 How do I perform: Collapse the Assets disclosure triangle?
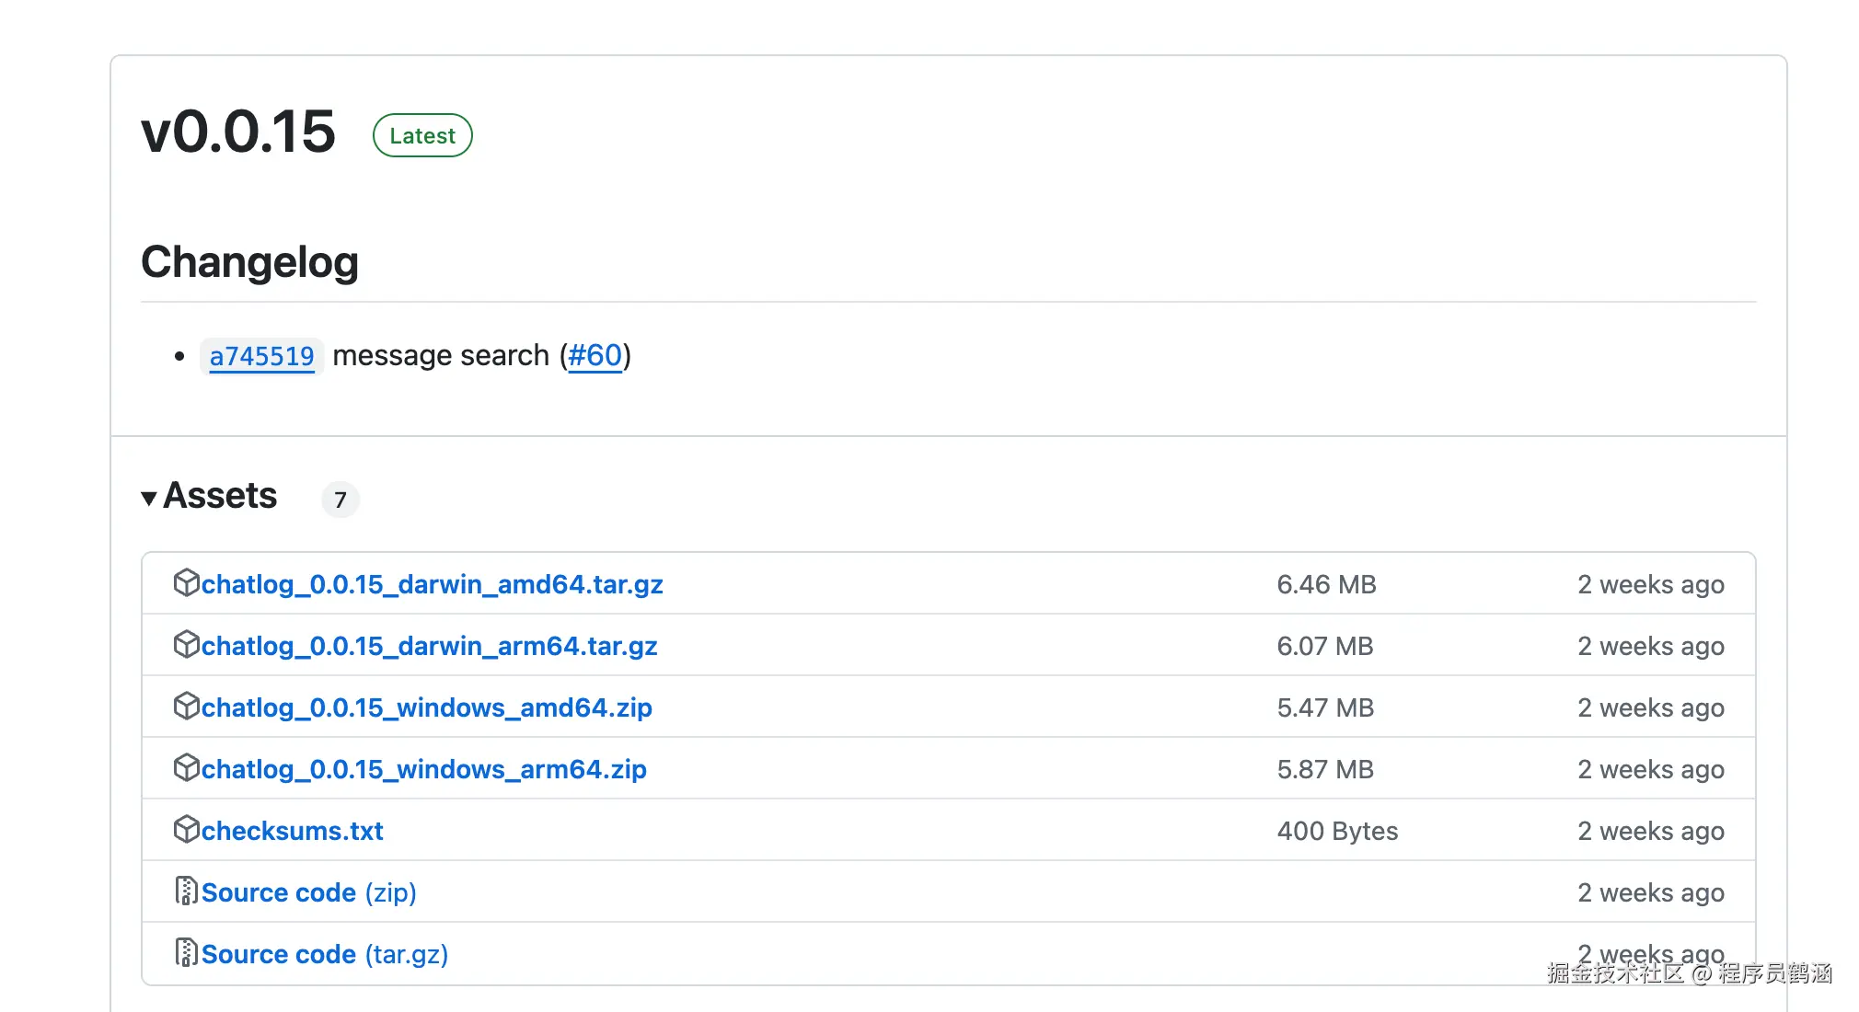click(149, 499)
